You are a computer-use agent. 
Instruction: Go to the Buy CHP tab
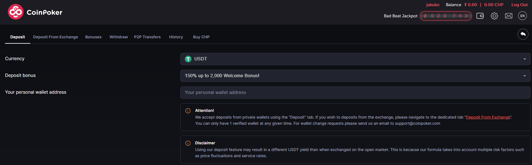pos(201,37)
